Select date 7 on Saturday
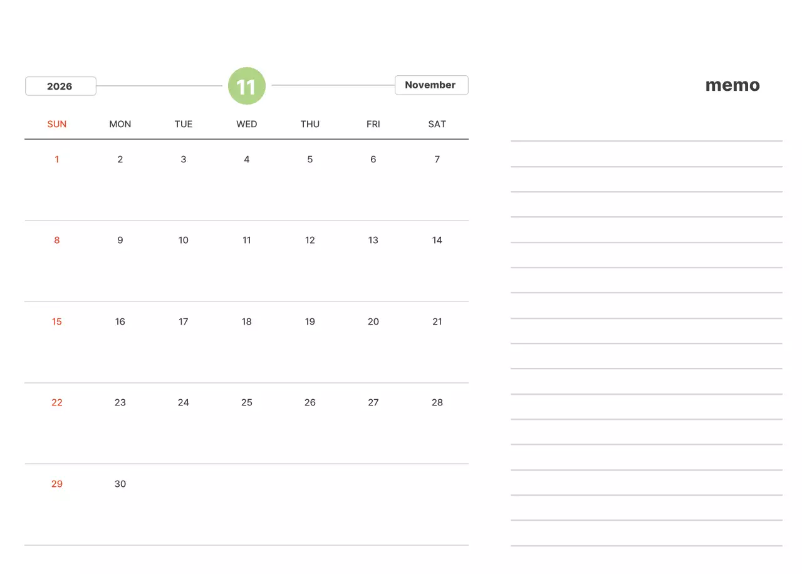This screenshot has width=802, height=574. pyautogui.click(x=437, y=159)
